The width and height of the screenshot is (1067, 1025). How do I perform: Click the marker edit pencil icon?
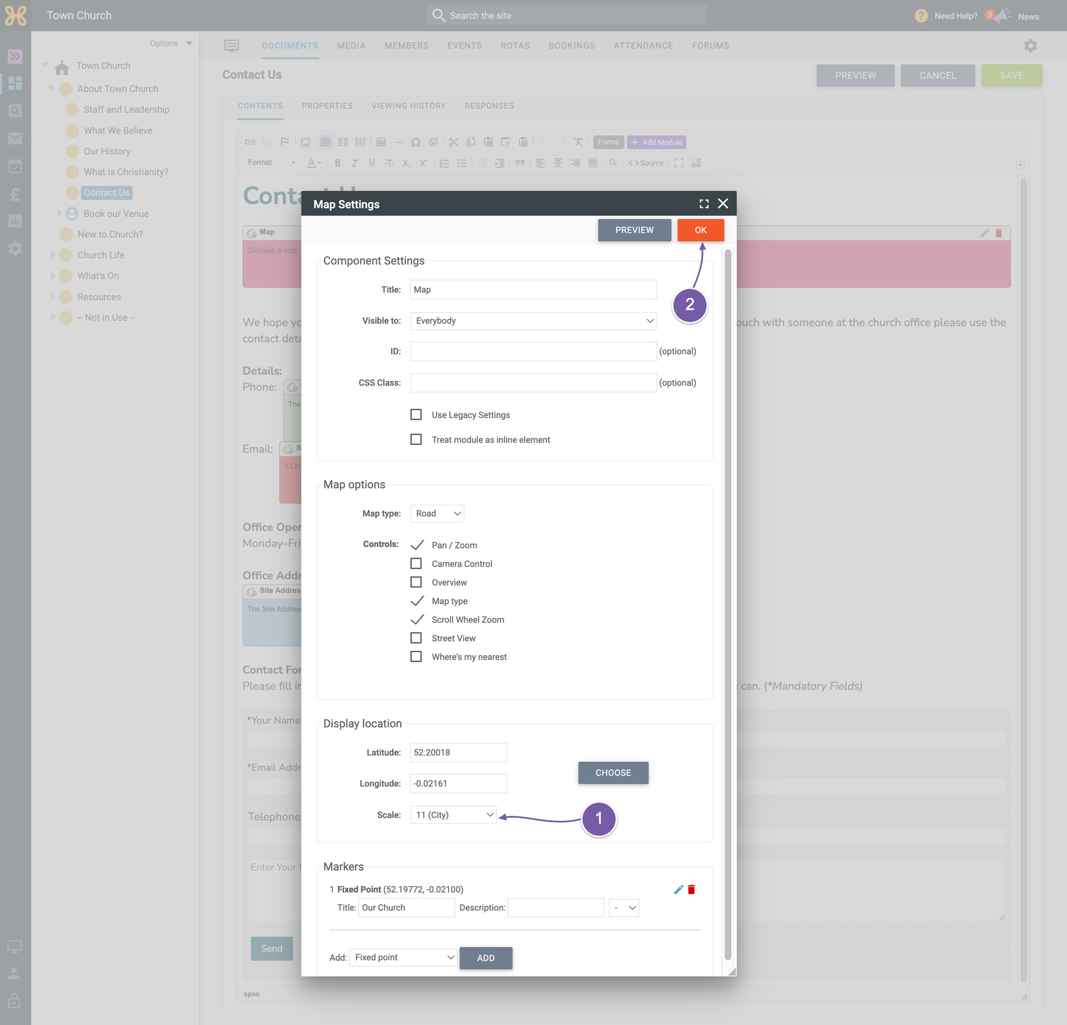[678, 889]
